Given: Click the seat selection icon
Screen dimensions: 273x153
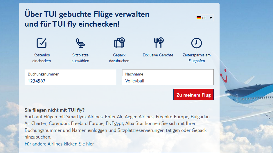Looking at the screenshot, I should (x=80, y=43).
